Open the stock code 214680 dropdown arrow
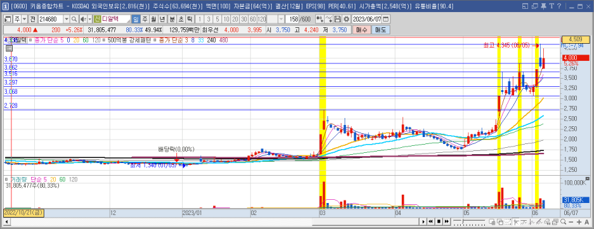 [x=66, y=19]
